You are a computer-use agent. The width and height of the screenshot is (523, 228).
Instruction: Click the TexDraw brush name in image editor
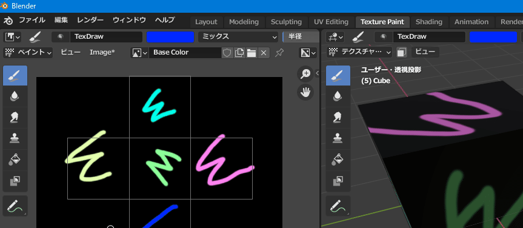106,37
